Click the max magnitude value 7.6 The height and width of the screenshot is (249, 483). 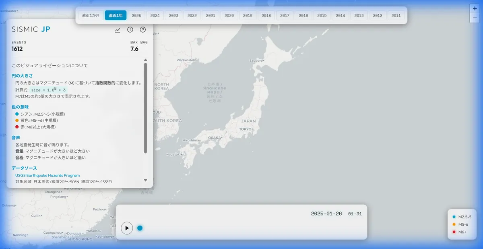(134, 49)
